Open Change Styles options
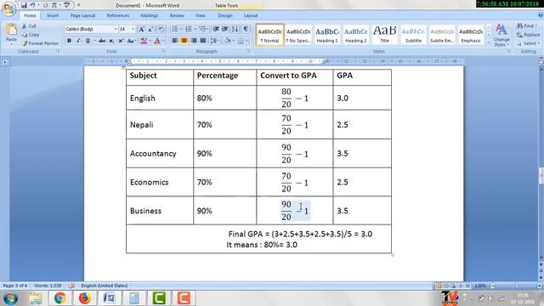Viewport: 544px width, 306px height. (501, 35)
